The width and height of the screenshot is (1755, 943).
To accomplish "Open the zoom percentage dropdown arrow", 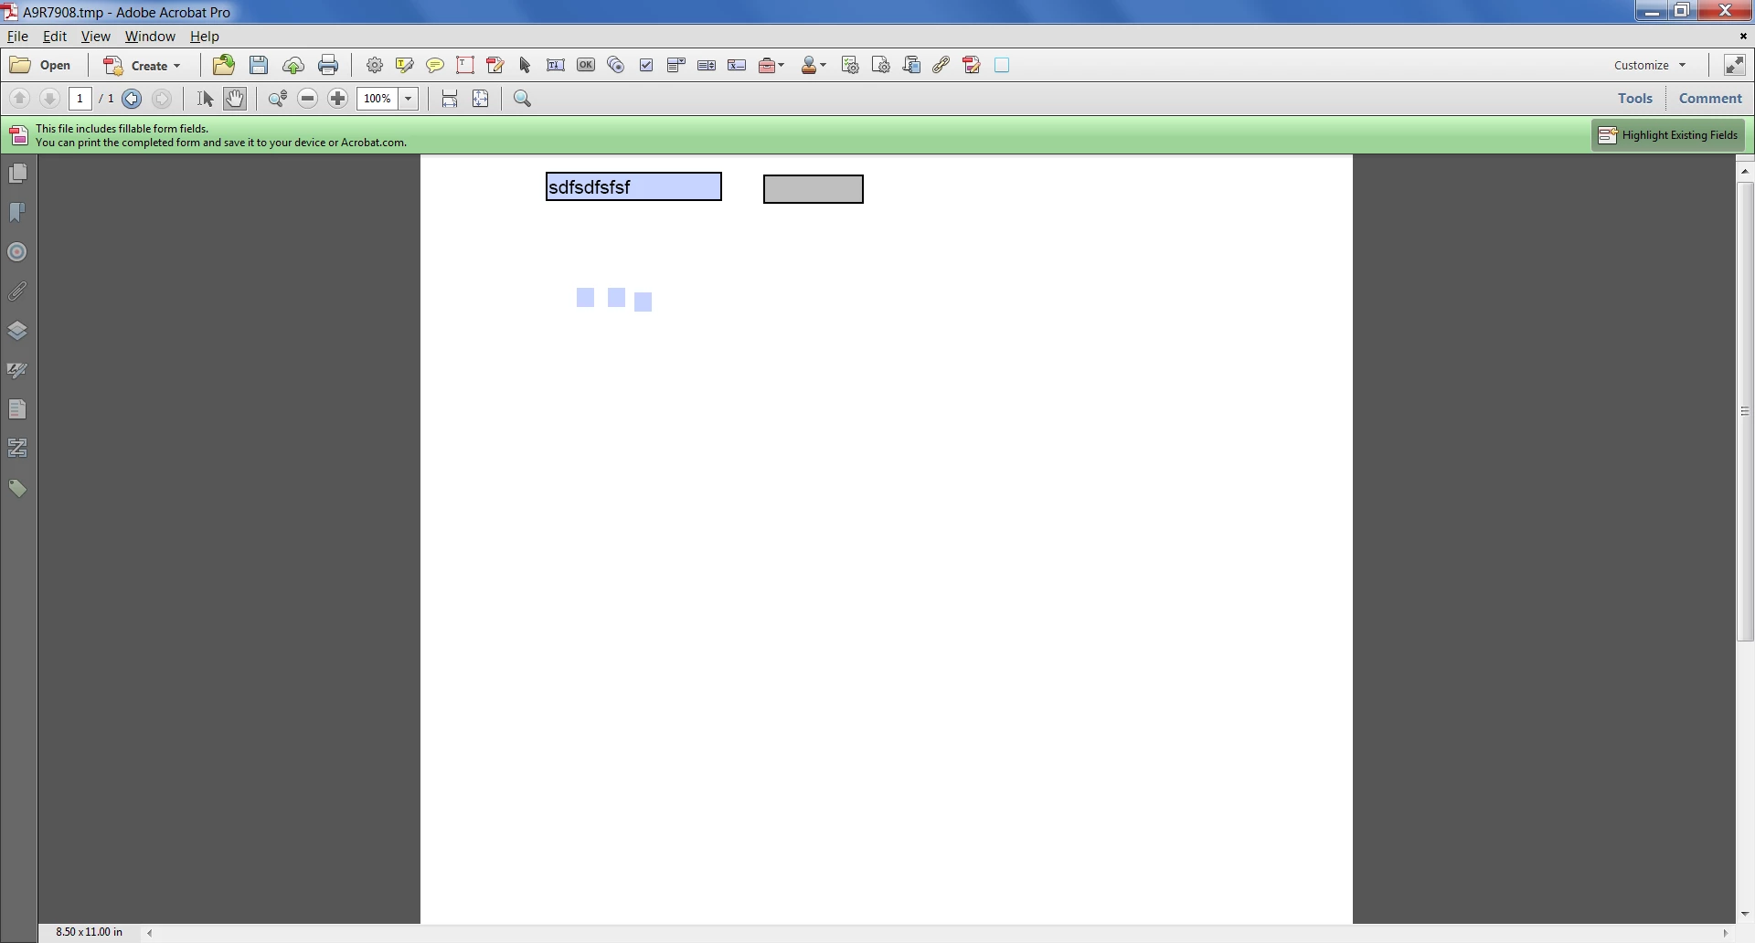I will pos(409,99).
